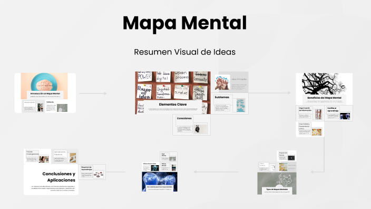Open the 'Tipos de Mapas Mentales' chalkboard topic
Image resolution: width=371 pixels, height=209 pixels.
tap(277, 184)
